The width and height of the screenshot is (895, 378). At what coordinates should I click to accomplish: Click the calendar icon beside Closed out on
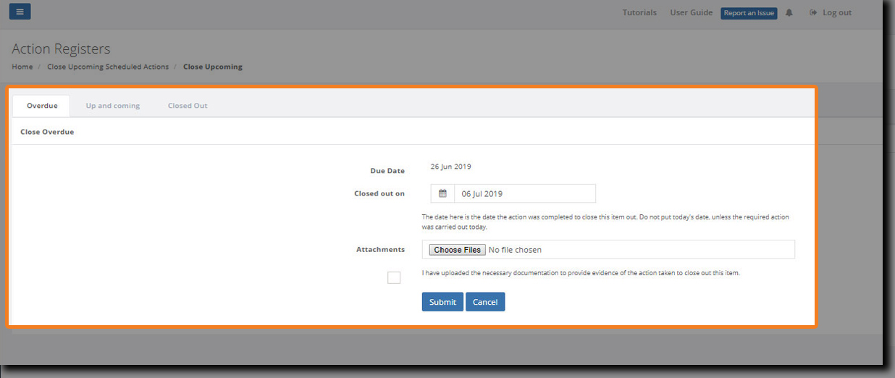coord(442,193)
